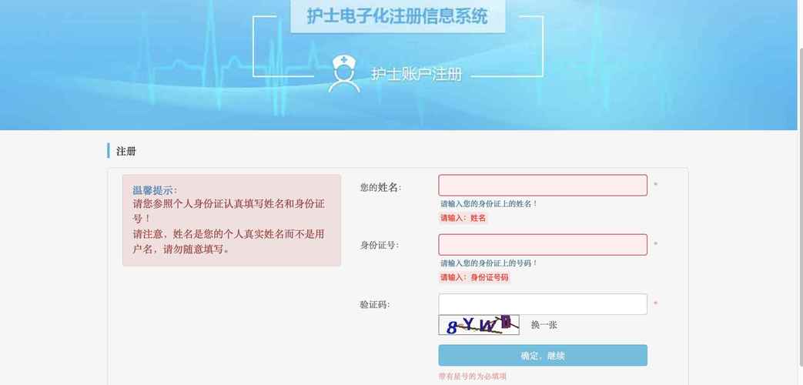Screen dimensions: 803x385
Task: Focus the 身份证号 ID number field
Action: coord(542,245)
